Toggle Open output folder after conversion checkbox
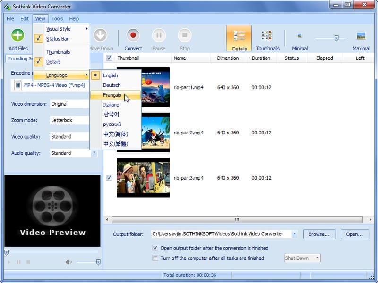Screen dimensions: 378x283 pos(155,248)
